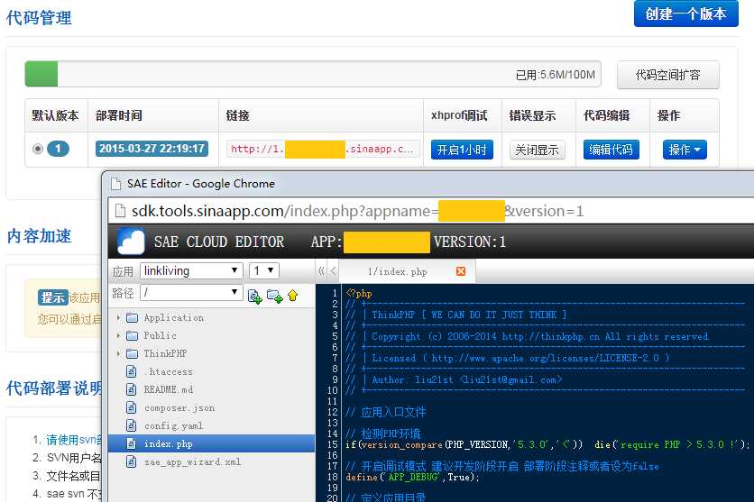The width and height of the screenshot is (754, 502).
Task: Click the 内容加速 heading
Action: point(39,236)
